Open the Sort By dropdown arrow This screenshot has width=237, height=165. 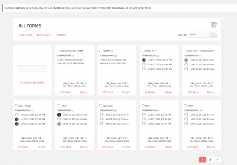point(214,34)
